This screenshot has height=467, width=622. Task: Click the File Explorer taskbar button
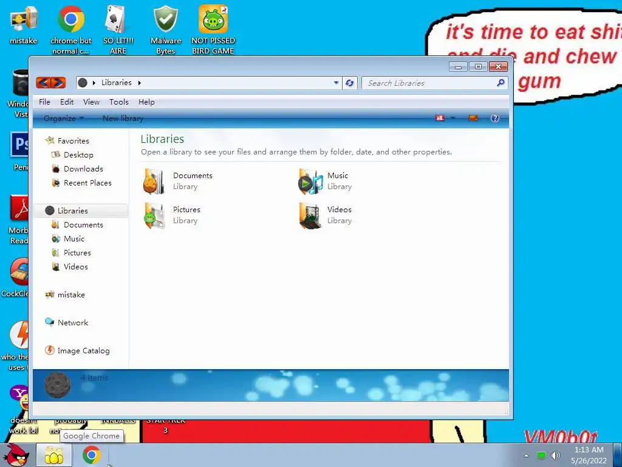54,455
